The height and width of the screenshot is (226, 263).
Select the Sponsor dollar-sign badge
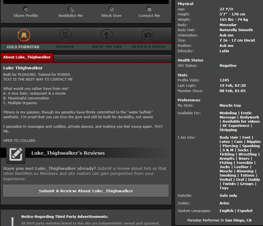point(65,36)
